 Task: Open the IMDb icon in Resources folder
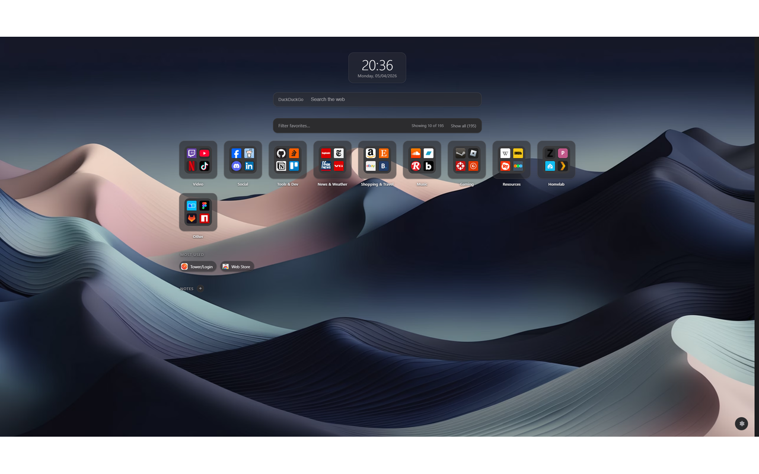518,153
